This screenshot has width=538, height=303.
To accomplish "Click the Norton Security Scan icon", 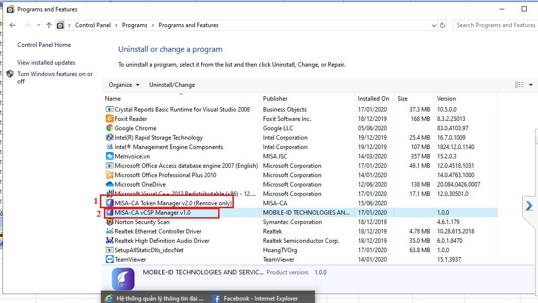I will [x=109, y=222].
